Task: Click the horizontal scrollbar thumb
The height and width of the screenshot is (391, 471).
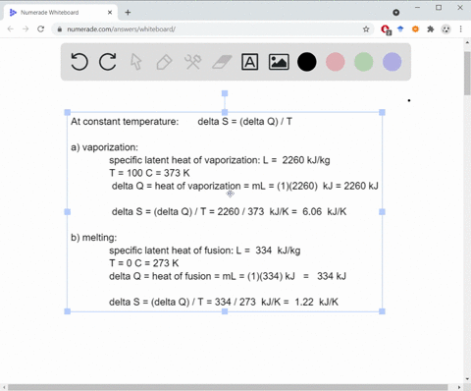Action: (228, 387)
